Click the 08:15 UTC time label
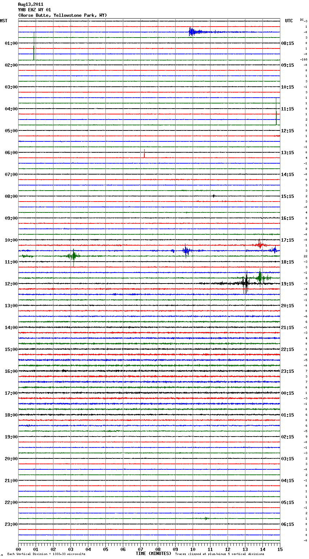The width and height of the screenshot is (309, 559). (288, 43)
